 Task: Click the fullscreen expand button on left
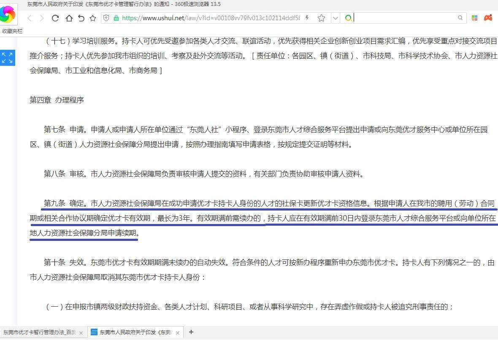(x=7, y=58)
